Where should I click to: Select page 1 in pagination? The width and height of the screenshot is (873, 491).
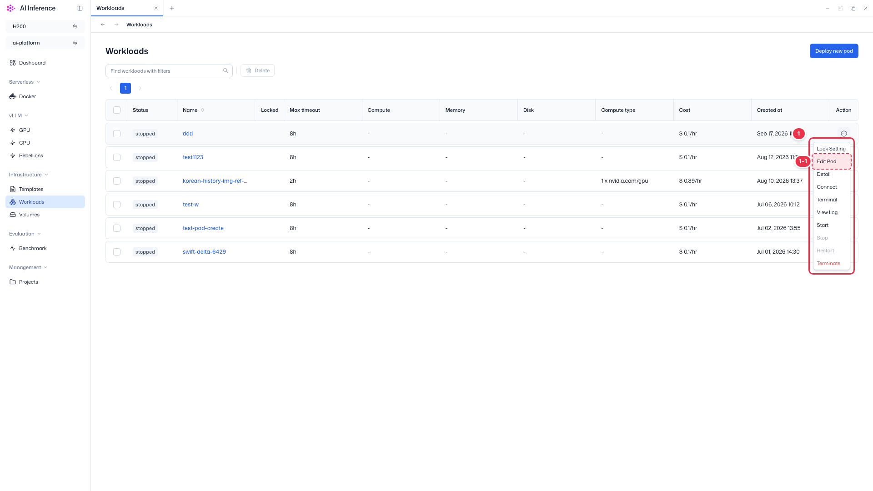tap(125, 88)
